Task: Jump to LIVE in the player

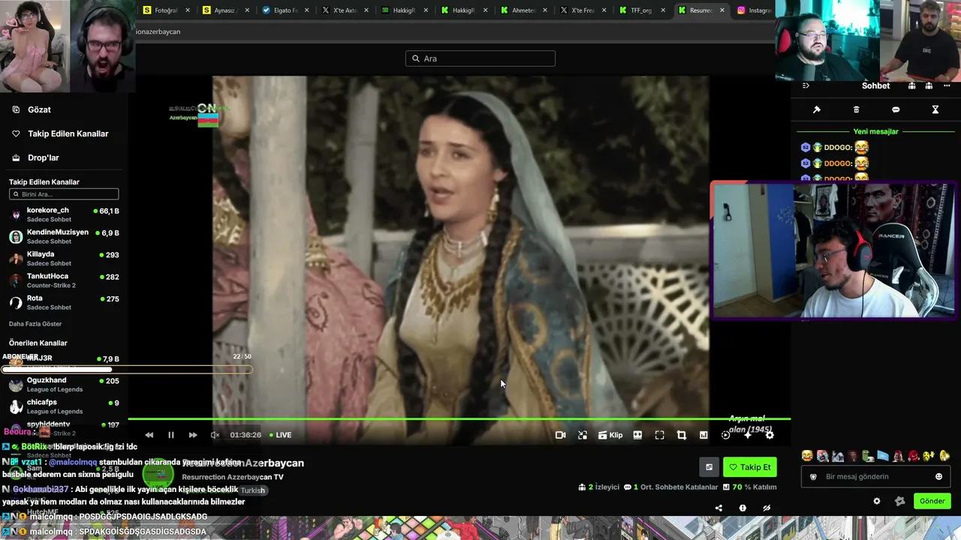Action: (280, 435)
